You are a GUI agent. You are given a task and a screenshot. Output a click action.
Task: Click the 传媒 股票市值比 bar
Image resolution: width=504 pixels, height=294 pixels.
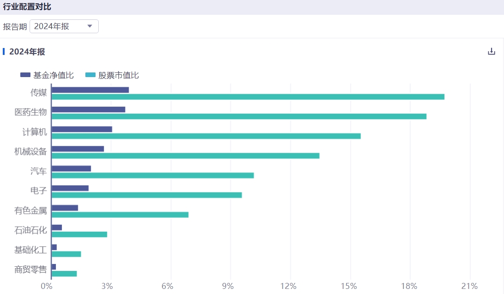(x=248, y=97)
